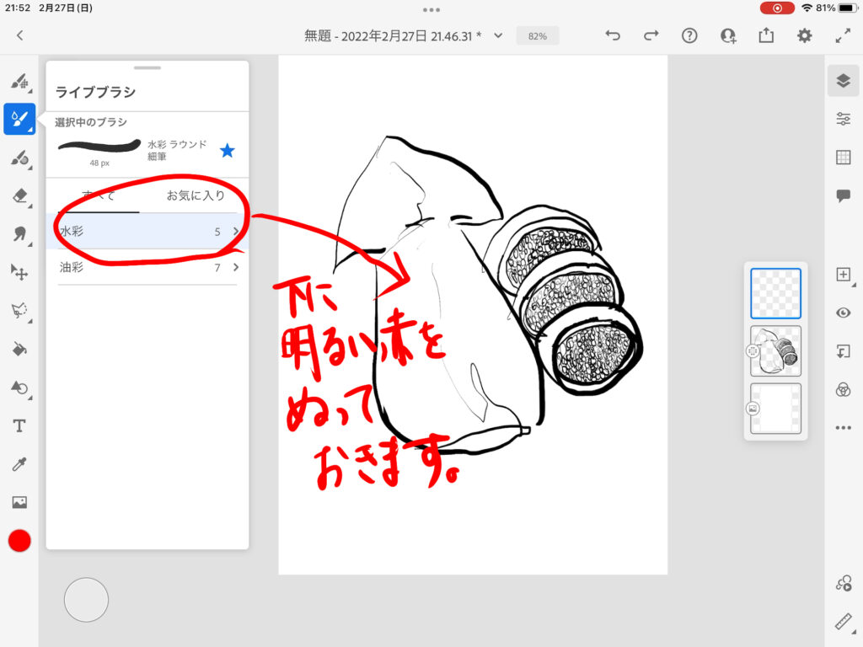
Task: Select the Pixel Brush tool
Action: pos(19,82)
